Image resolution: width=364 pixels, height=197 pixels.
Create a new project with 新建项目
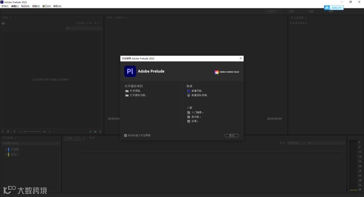pos(197,91)
